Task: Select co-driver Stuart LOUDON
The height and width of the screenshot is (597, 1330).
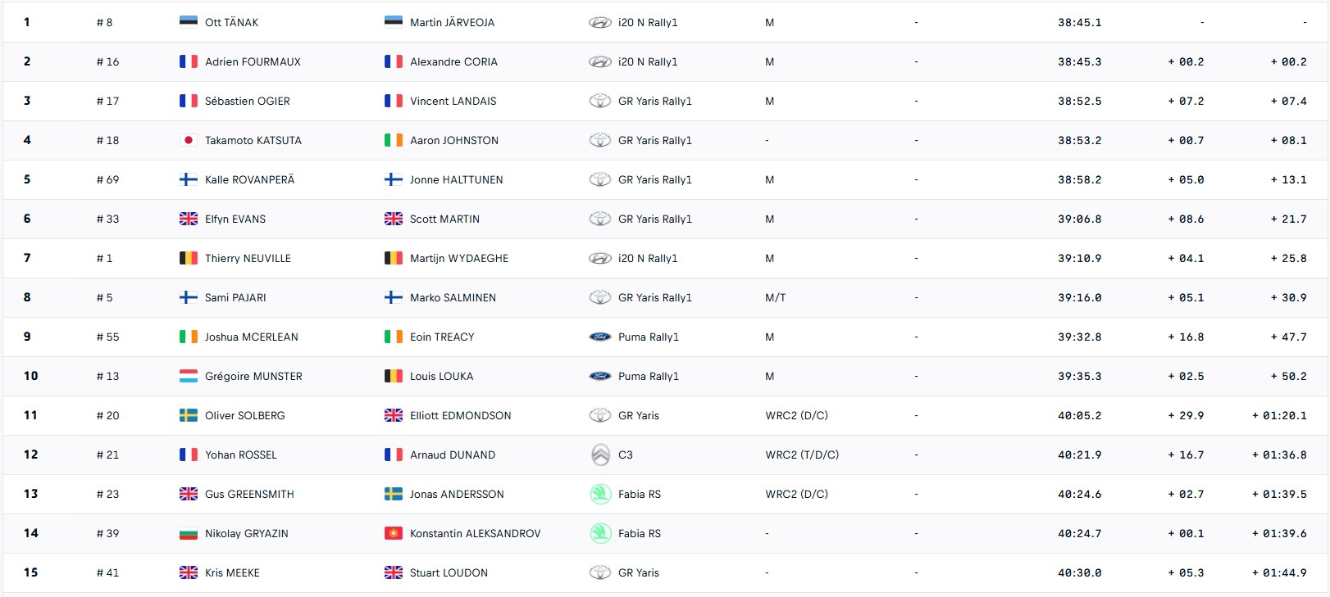Action: tap(449, 572)
